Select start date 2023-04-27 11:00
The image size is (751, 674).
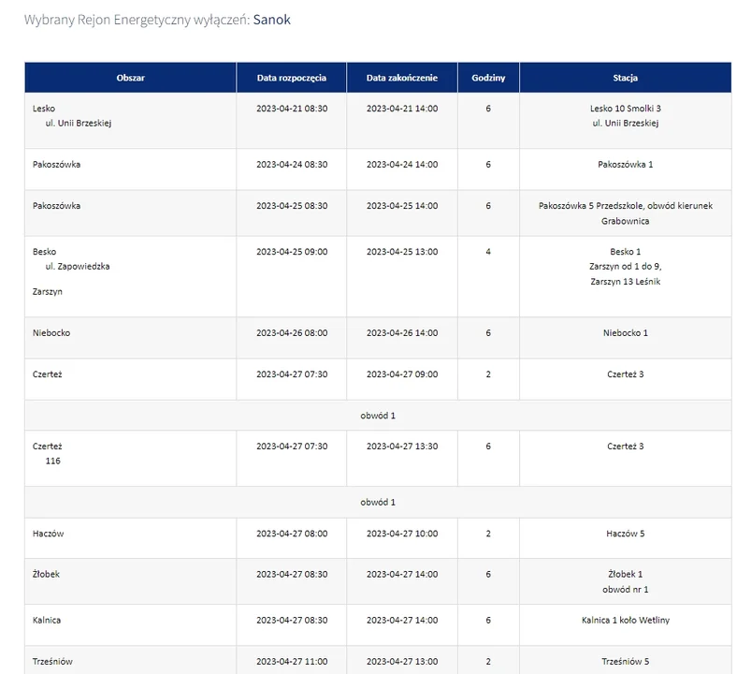tap(292, 662)
